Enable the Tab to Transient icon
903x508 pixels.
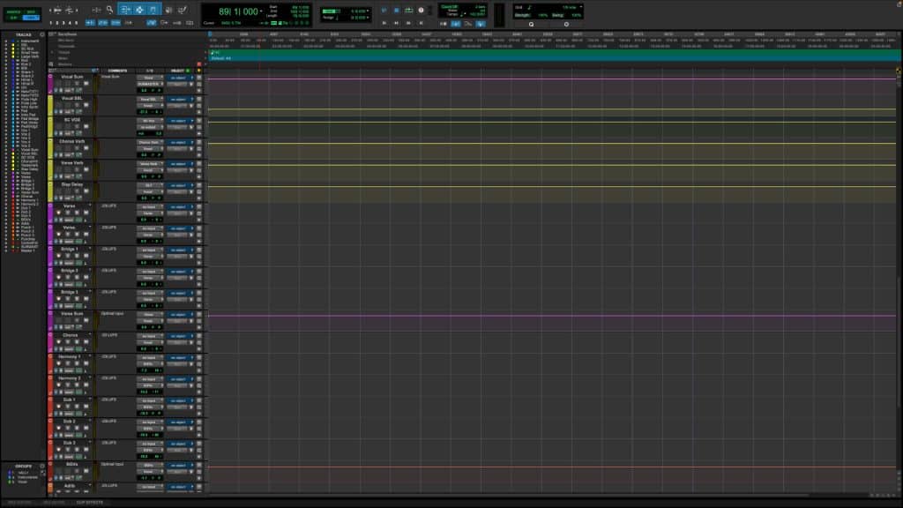click(89, 22)
